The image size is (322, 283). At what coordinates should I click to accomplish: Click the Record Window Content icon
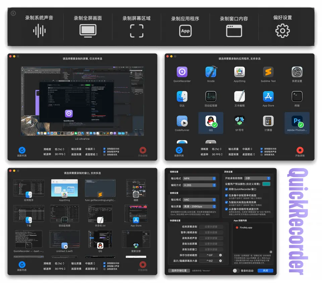click(234, 31)
